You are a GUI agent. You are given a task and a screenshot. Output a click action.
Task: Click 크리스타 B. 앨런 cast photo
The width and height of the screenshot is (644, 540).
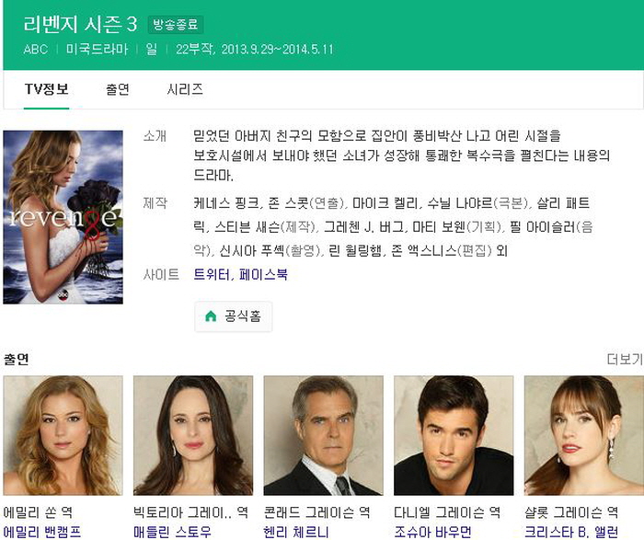pyautogui.click(x=584, y=435)
